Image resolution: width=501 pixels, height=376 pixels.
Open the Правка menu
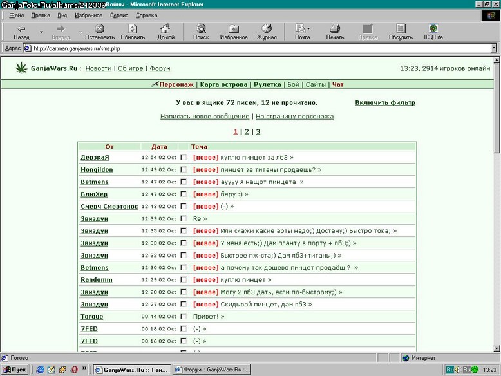[x=41, y=15]
